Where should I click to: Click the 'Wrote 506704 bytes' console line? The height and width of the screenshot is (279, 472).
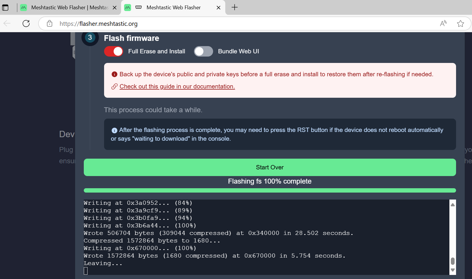tap(218, 233)
